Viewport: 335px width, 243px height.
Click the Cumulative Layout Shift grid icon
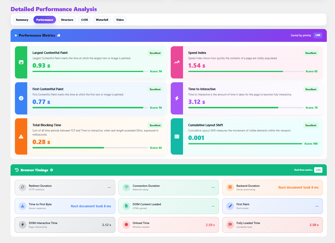pyautogui.click(x=177, y=136)
